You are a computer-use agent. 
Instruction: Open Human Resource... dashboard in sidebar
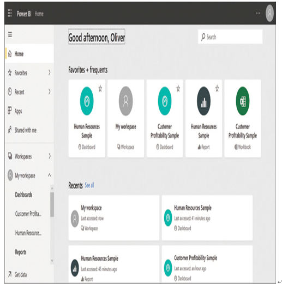(x=28, y=233)
